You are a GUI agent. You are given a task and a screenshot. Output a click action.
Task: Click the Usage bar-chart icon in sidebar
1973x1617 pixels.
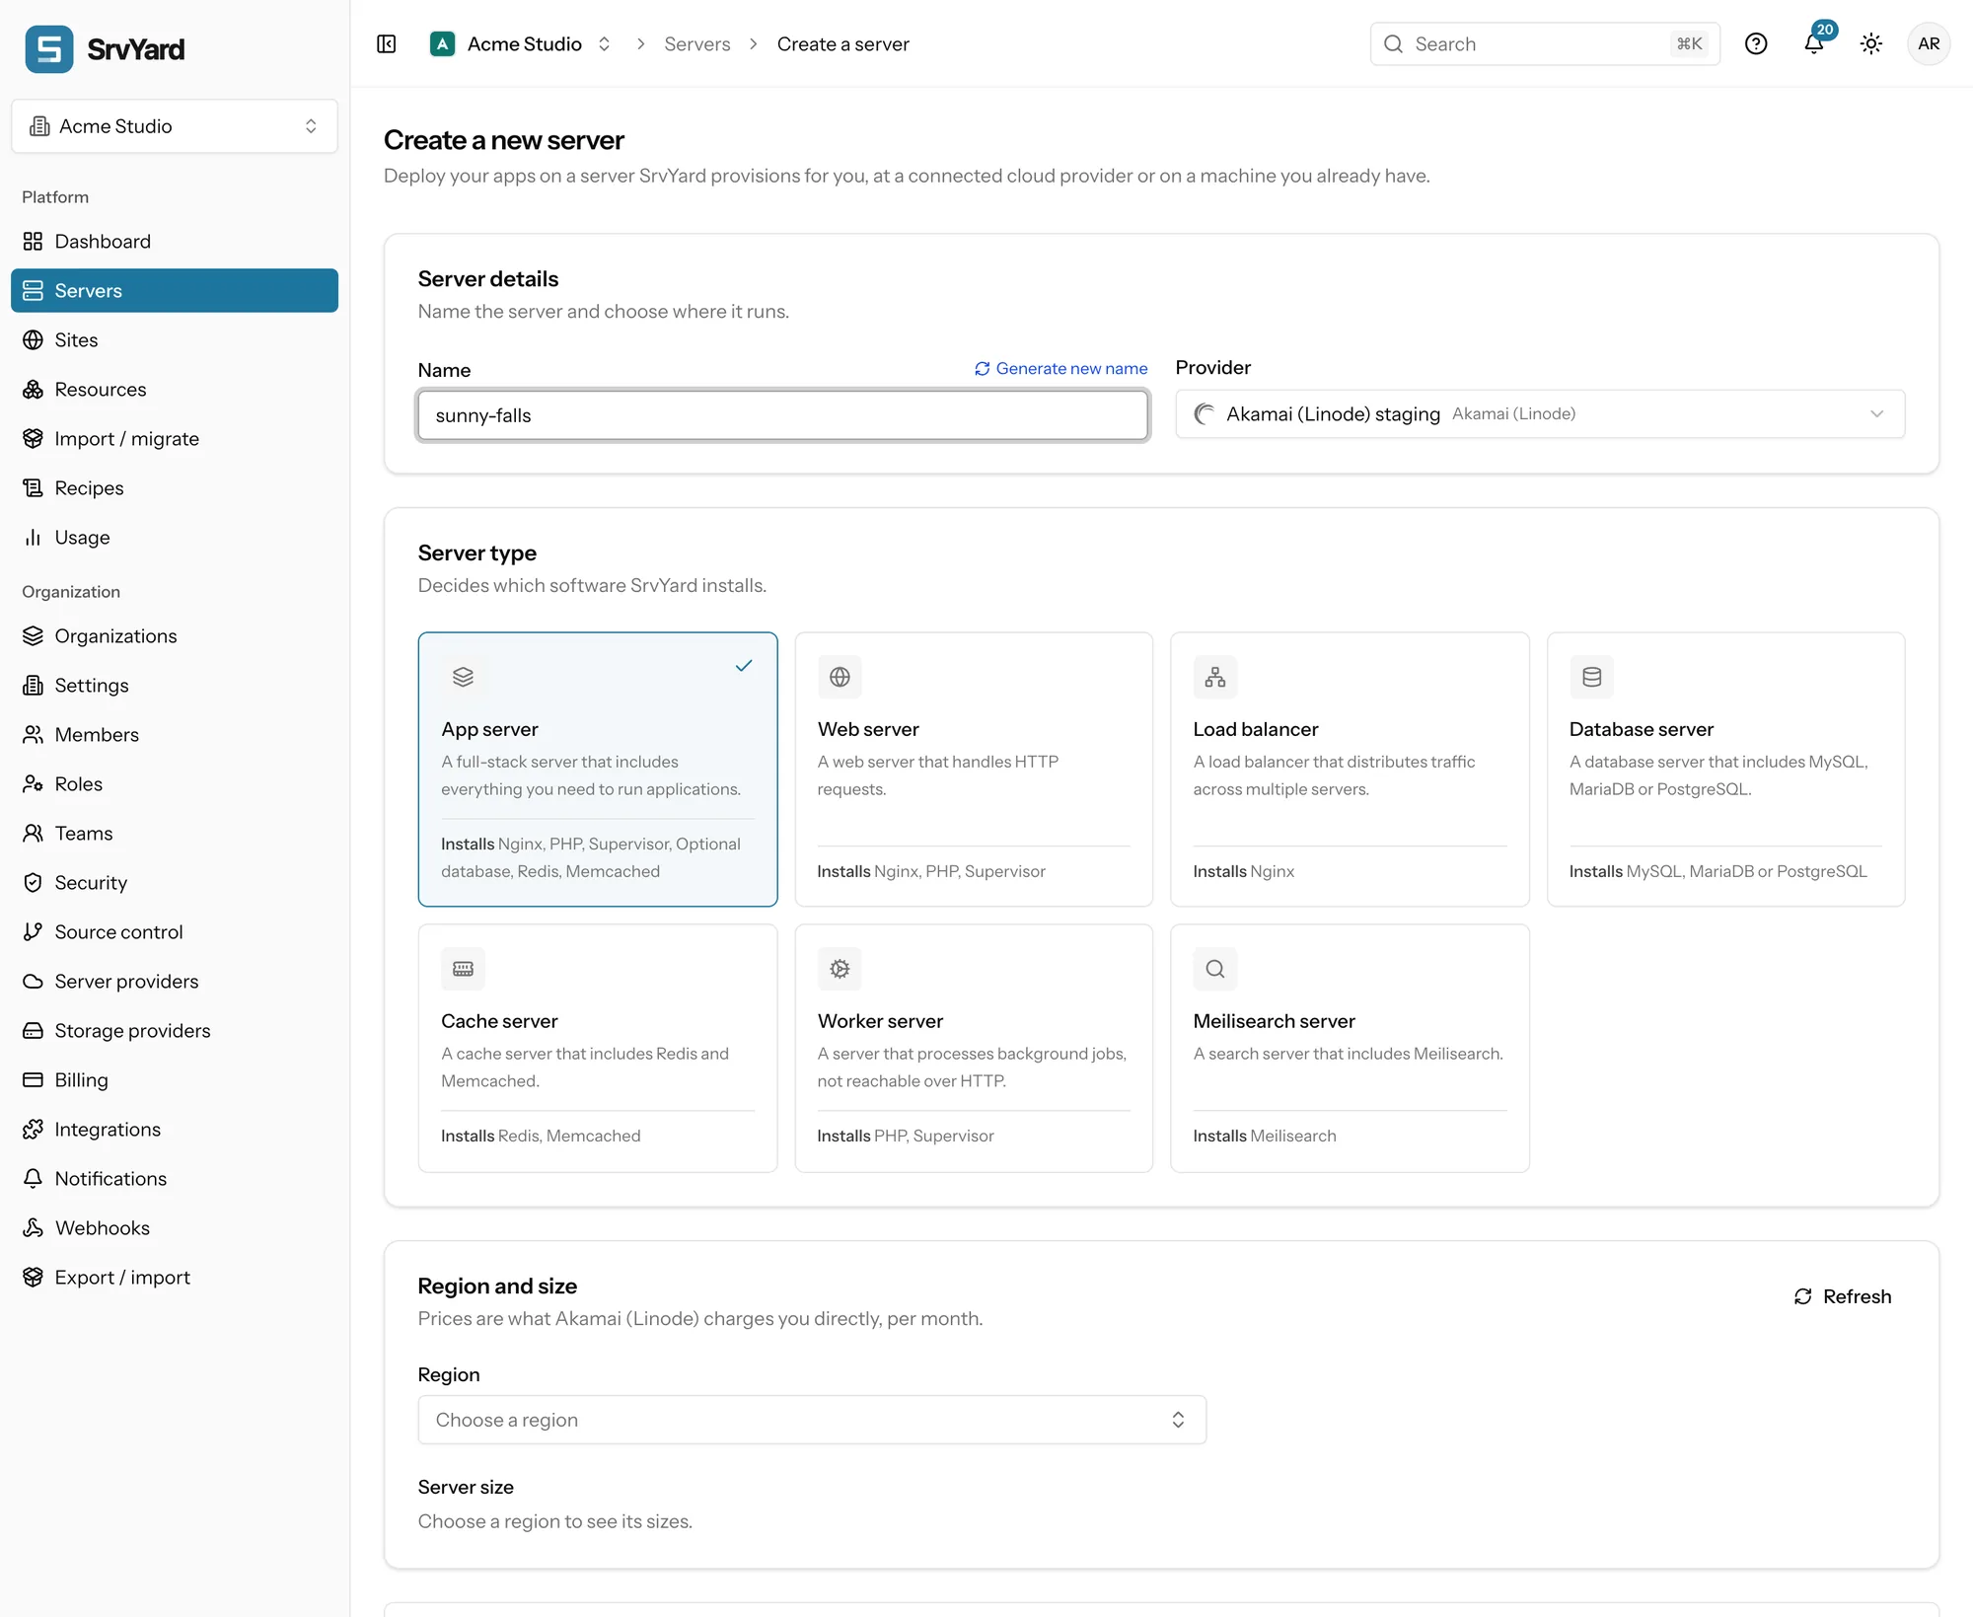pyautogui.click(x=34, y=538)
